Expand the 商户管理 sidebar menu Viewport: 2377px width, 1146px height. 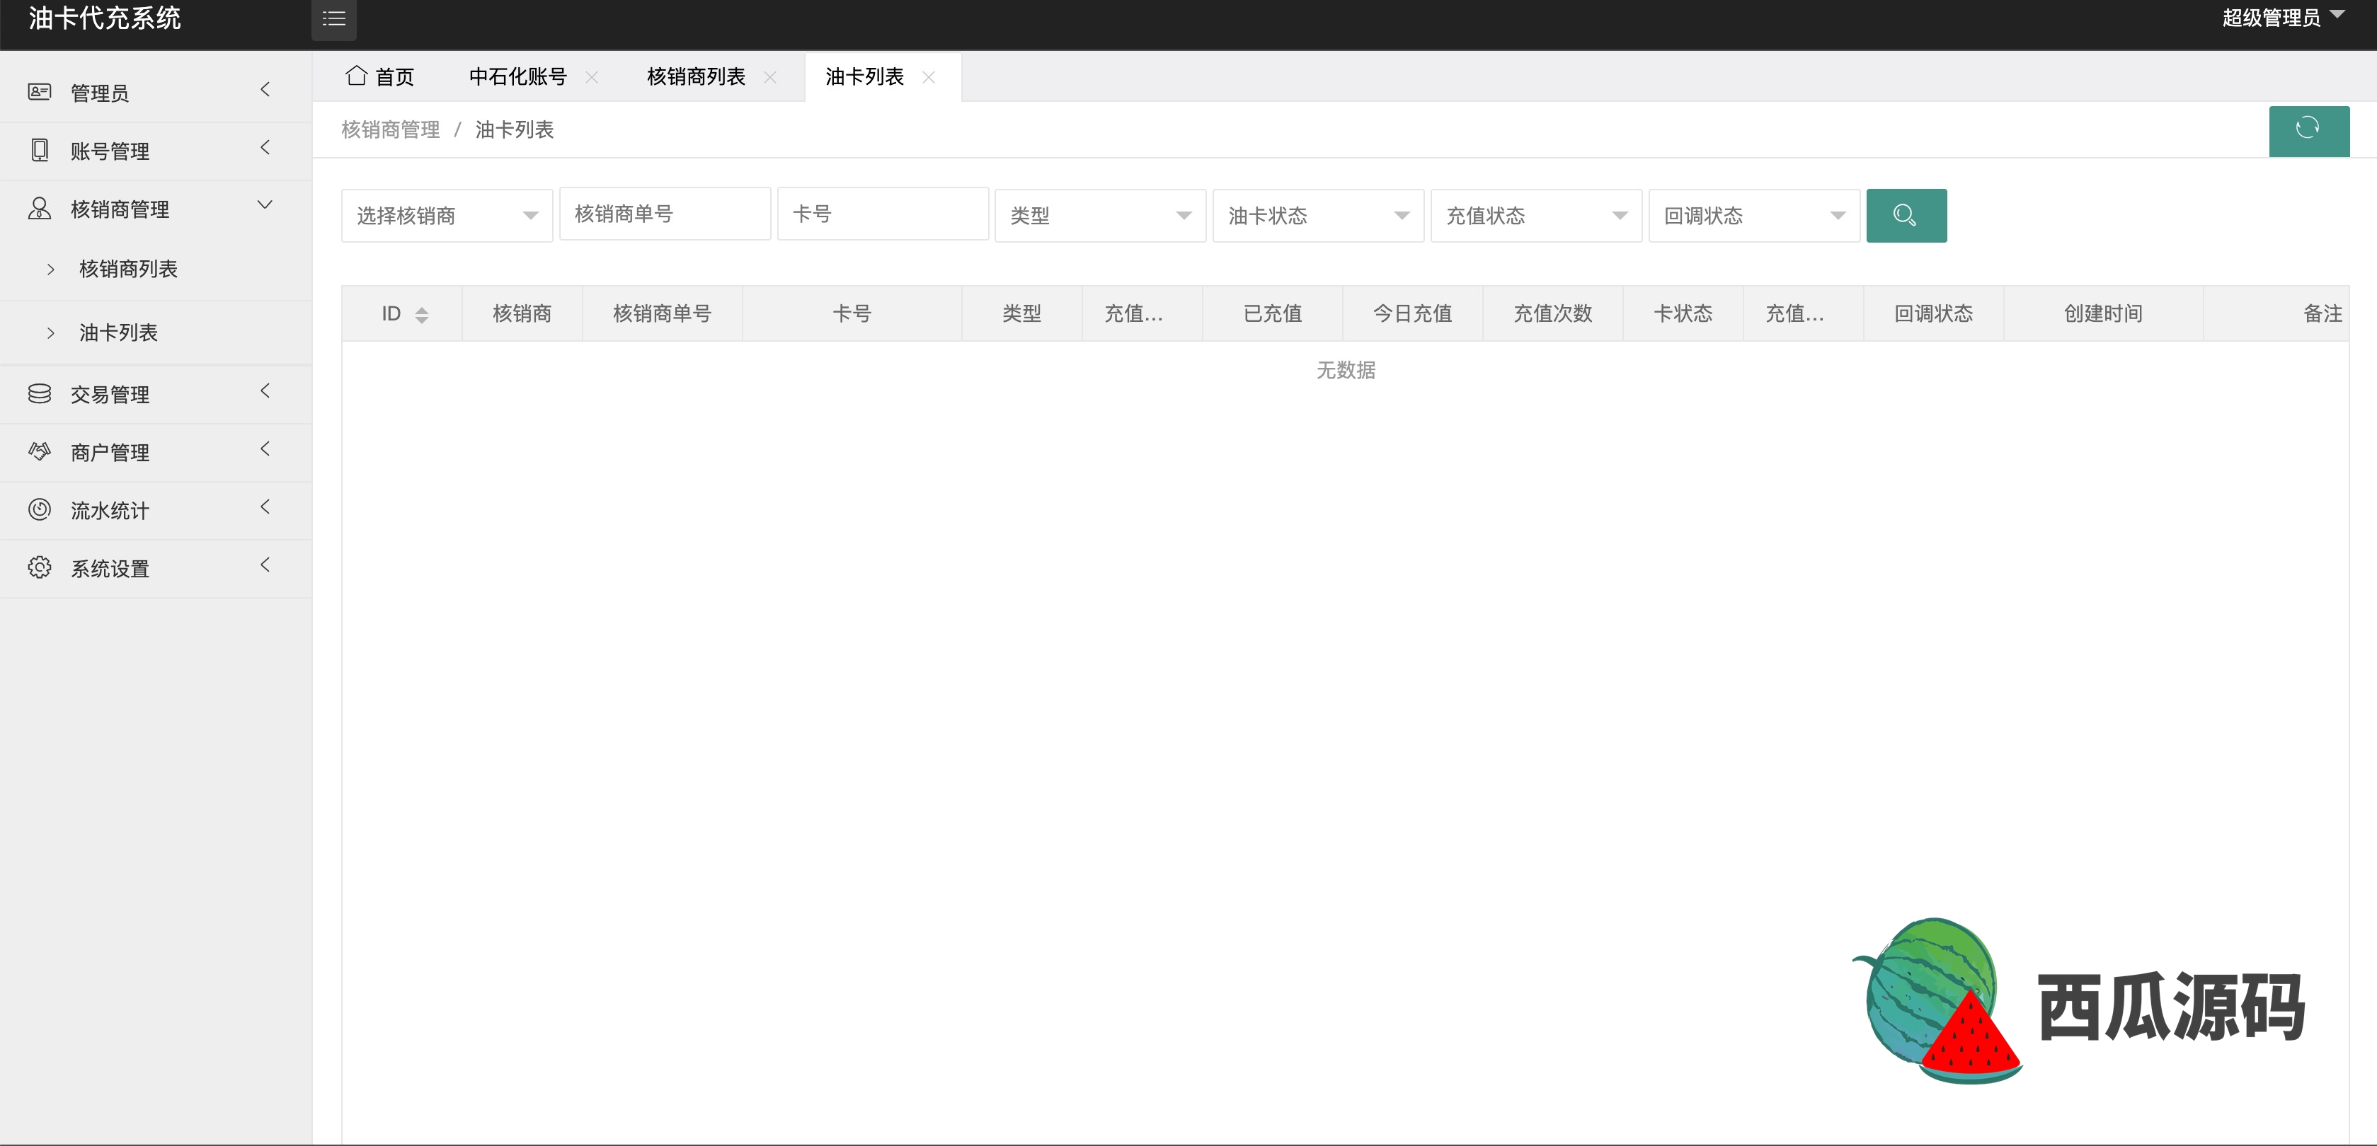pyautogui.click(x=156, y=452)
